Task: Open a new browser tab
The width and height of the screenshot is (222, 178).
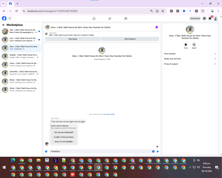Action: tap(17, 4)
